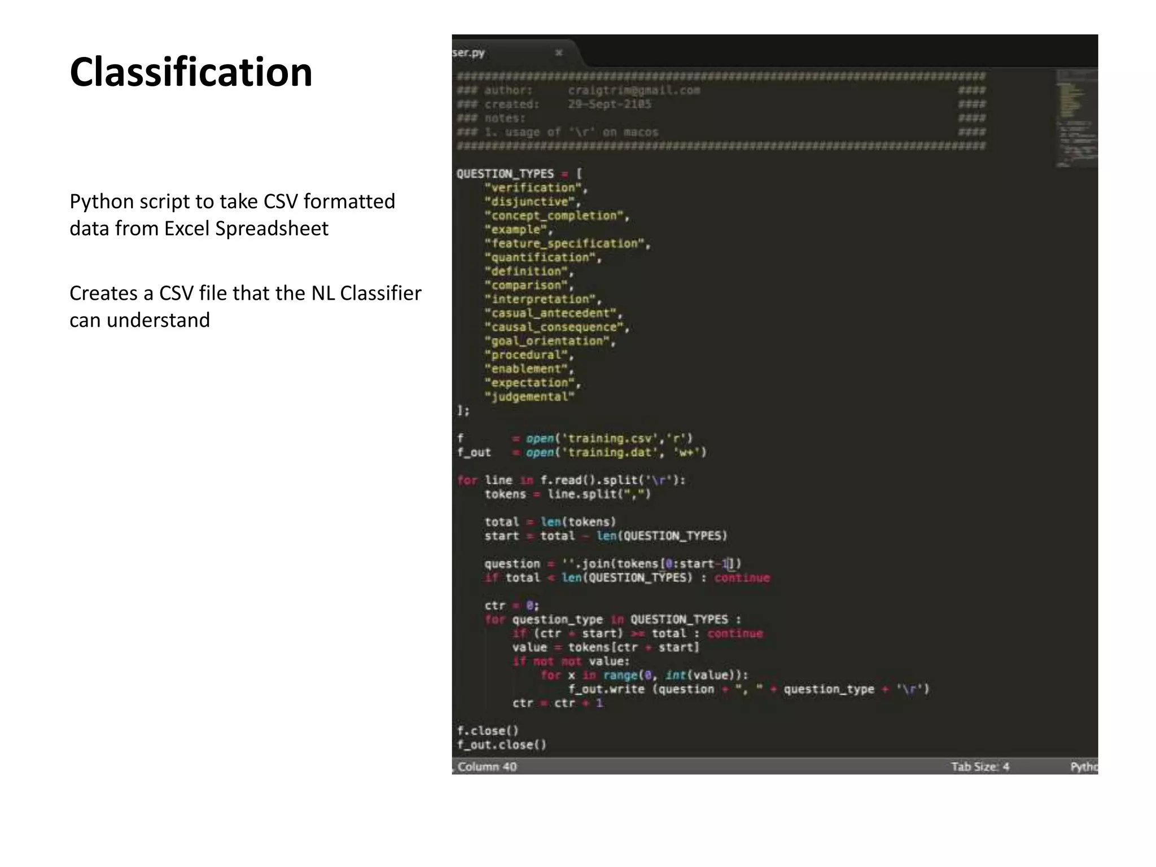Click the "disjunctive" string entry
1156x867 pixels.
tap(532, 202)
